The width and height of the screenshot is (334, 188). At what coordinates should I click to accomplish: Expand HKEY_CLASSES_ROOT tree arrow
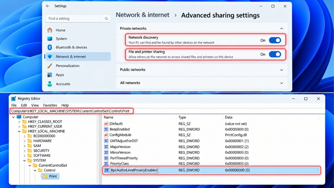point(19,122)
